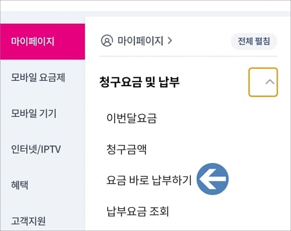Open 청구금액 menu entry
The image size is (291, 231).
pos(126,149)
